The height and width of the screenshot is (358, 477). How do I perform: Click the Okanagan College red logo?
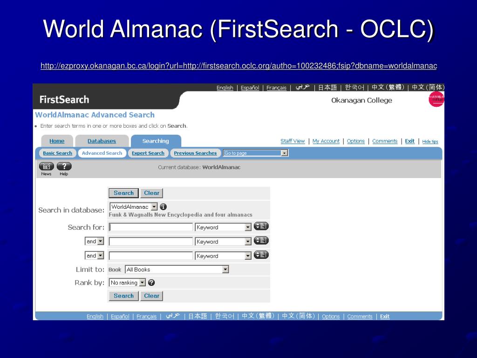[436, 99]
